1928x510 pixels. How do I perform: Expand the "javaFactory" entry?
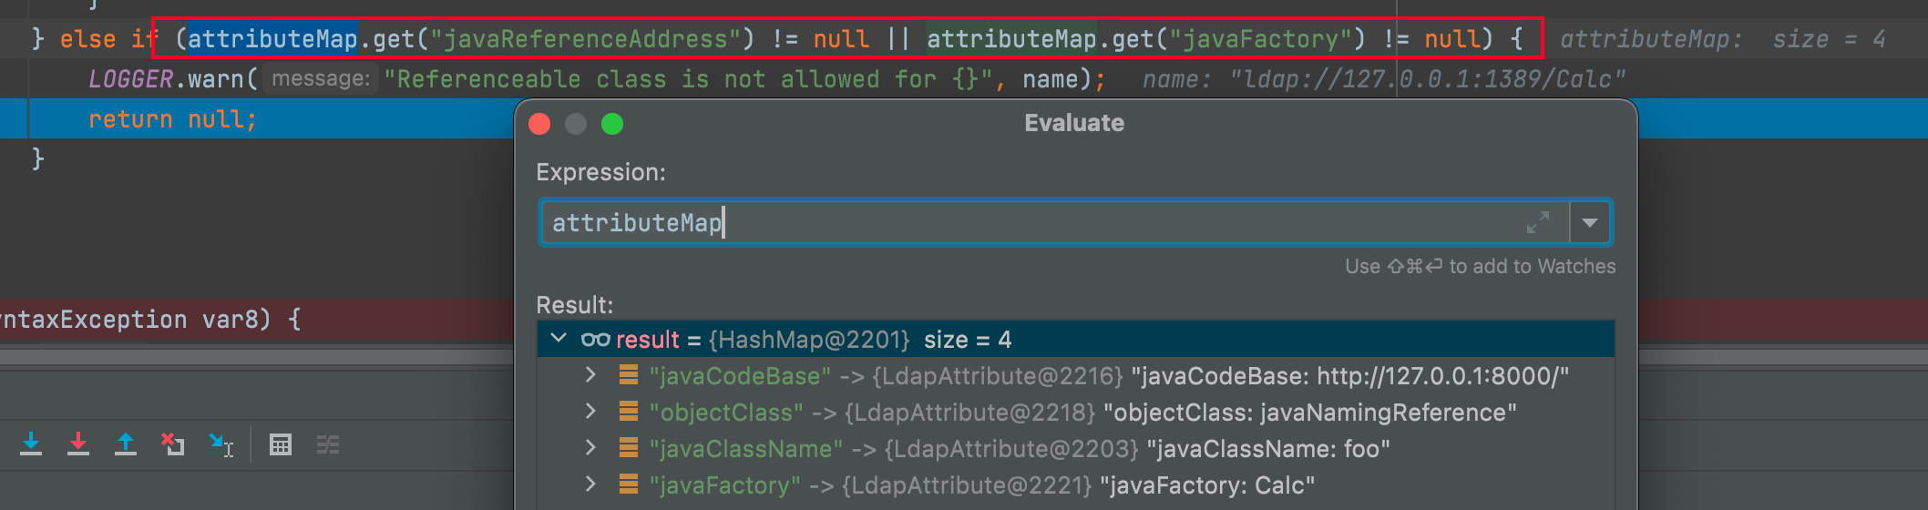pos(590,484)
